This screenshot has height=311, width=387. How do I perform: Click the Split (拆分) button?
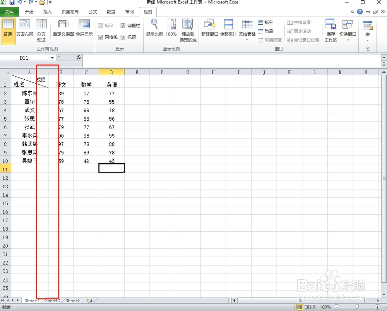[x=265, y=22]
